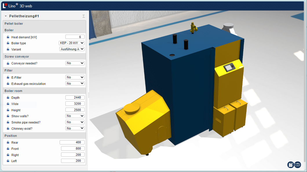
Task: Edit the Front position field
Action: pos(73,149)
